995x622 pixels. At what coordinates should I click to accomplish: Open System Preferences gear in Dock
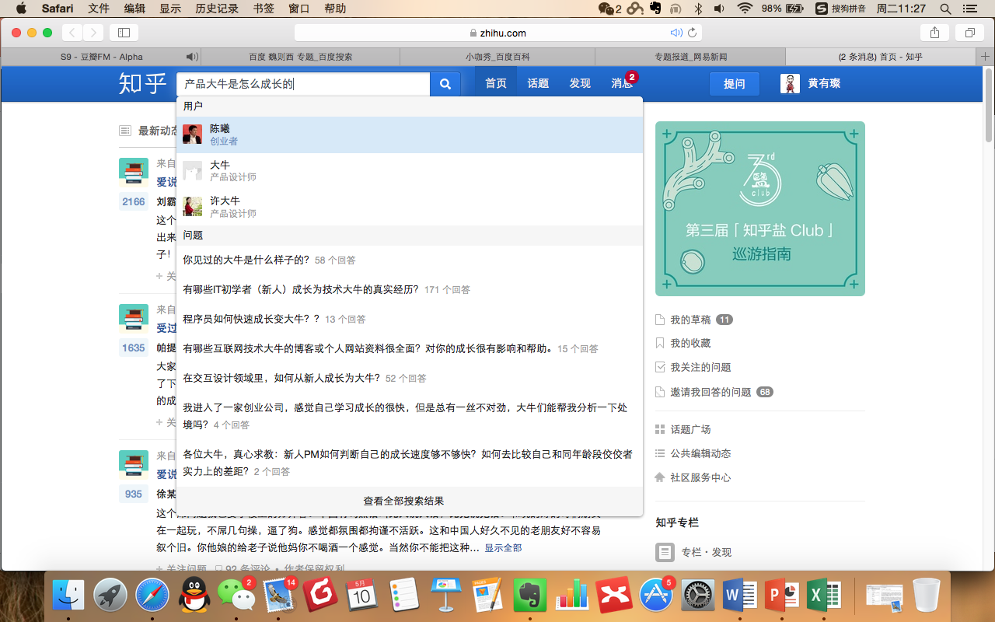697,596
